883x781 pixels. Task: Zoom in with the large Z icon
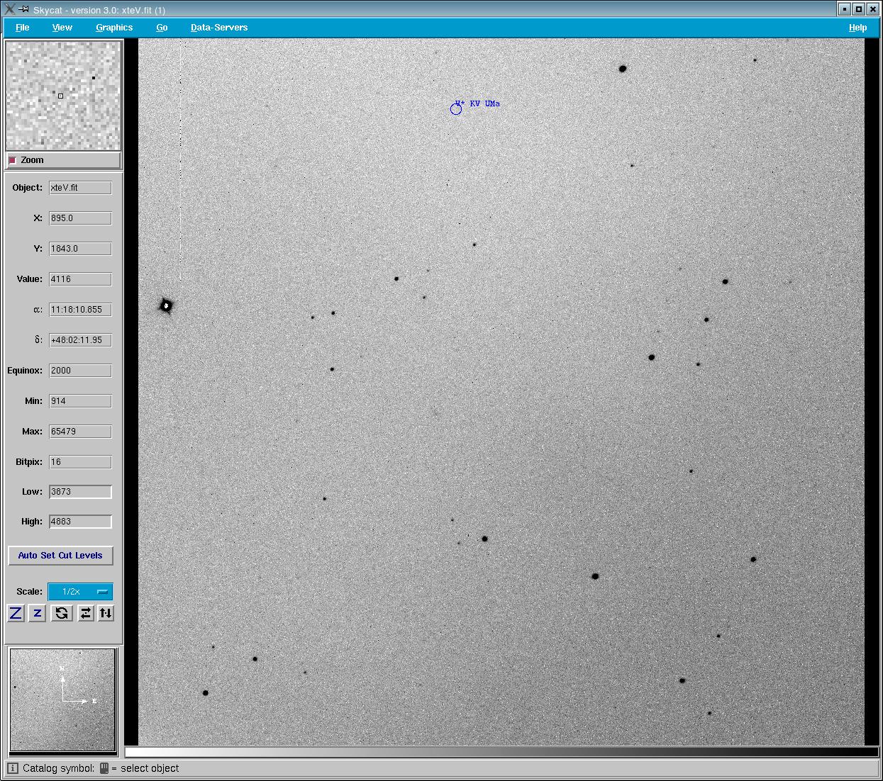pos(16,614)
